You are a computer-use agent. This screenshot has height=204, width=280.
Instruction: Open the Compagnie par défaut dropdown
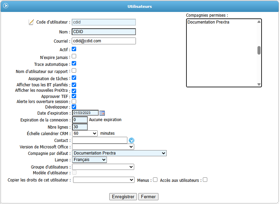coord(119,153)
